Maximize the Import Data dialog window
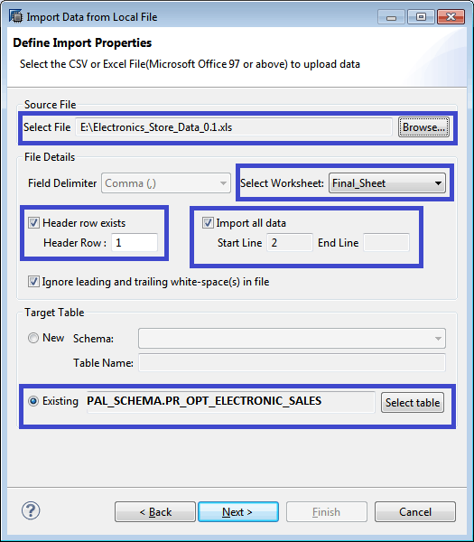The image size is (474, 542). coord(421,17)
